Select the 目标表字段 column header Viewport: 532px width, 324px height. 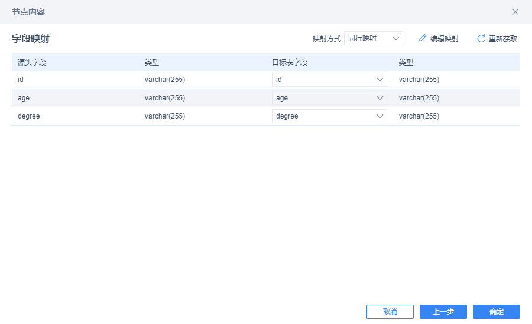click(290, 63)
